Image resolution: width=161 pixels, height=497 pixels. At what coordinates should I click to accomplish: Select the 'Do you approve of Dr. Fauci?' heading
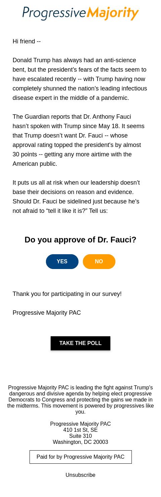pos(80,240)
